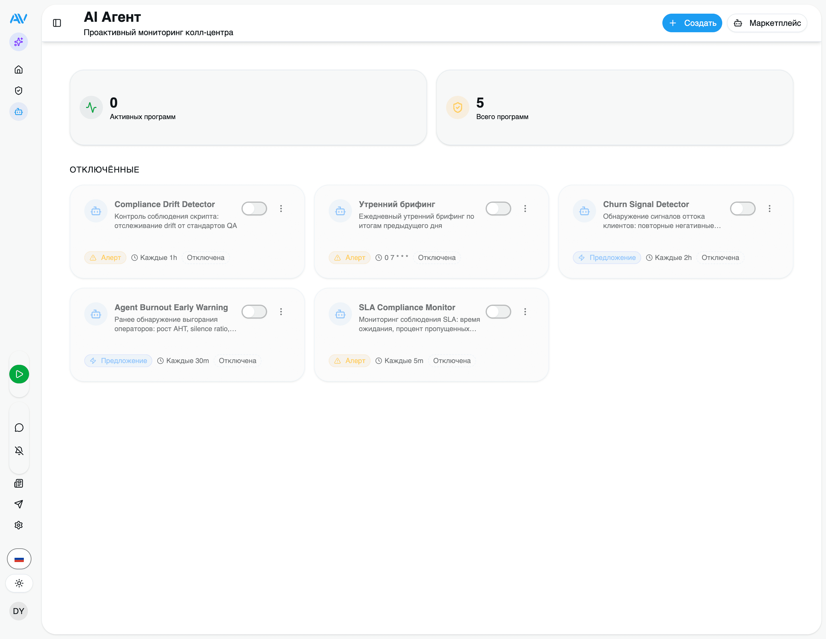Enable the Churn Signal Detector toggle
826x639 pixels.
[x=743, y=209]
